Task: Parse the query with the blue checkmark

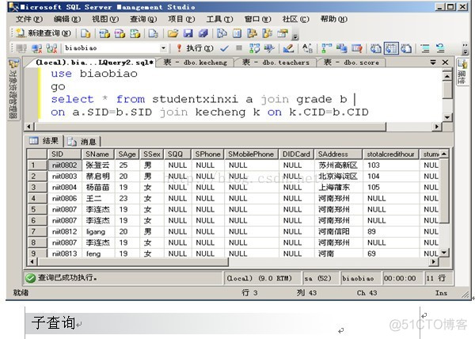Action: point(225,48)
